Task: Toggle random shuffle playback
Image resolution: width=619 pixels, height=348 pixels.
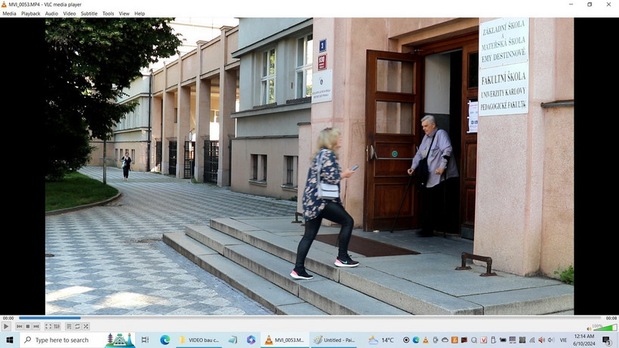Action: point(86,326)
